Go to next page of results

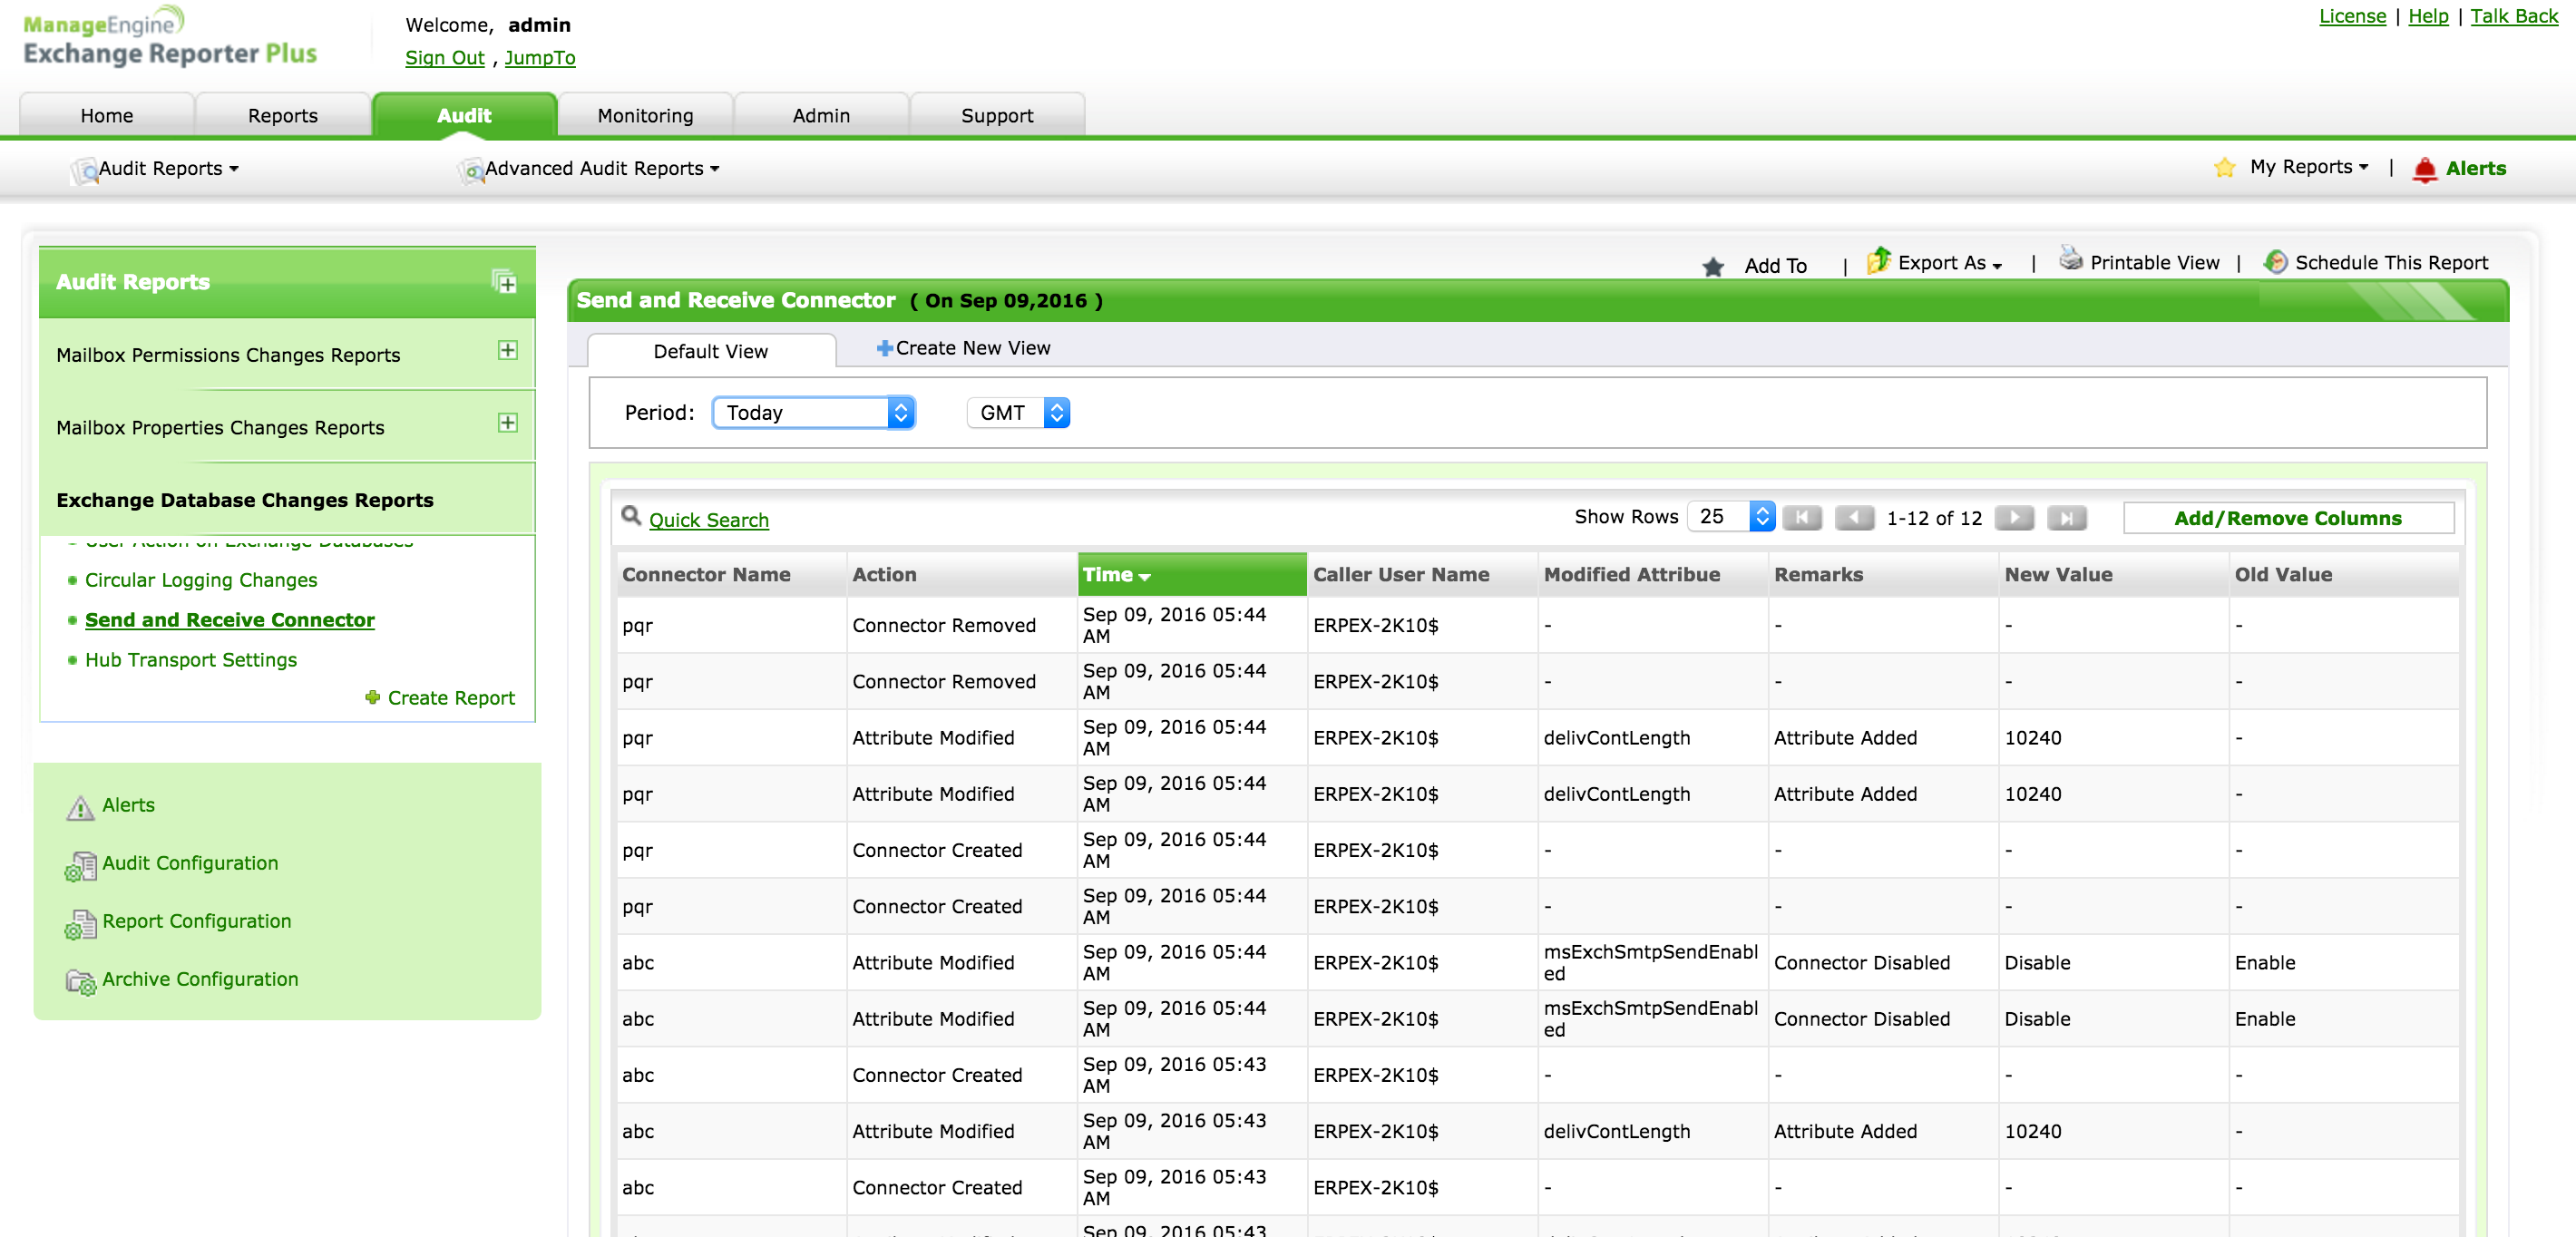pyautogui.click(x=2014, y=518)
